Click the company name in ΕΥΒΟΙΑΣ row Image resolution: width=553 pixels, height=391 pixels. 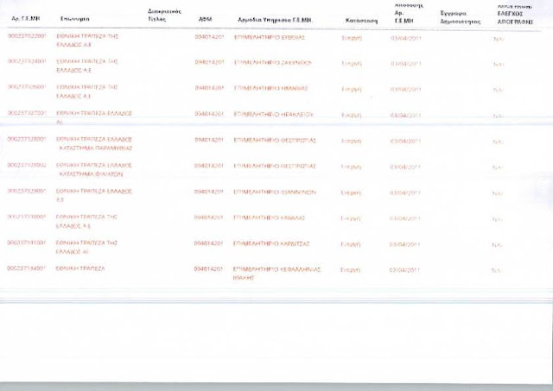[x=86, y=41]
